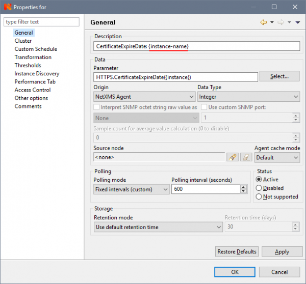The width and height of the screenshot is (306, 284).
Task: Click the back navigation arrow icon
Action: [264, 22]
